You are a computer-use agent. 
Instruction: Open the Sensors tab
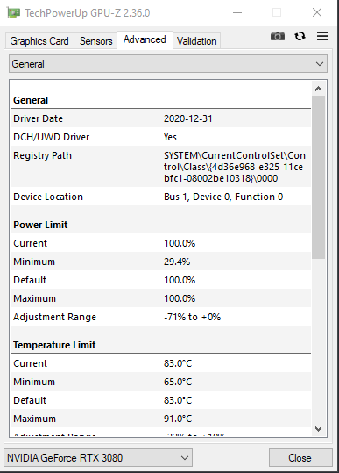pyautogui.click(x=95, y=40)
